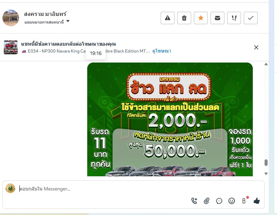Click the chat scrollbar down arrow

[266, 174]
